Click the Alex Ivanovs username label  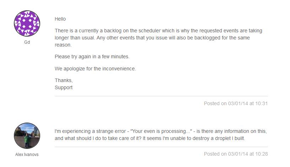(x=27, y=155)
